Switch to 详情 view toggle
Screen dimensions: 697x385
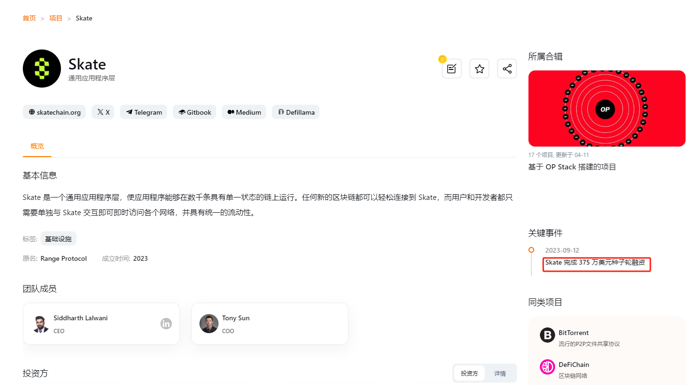(500, 374)
